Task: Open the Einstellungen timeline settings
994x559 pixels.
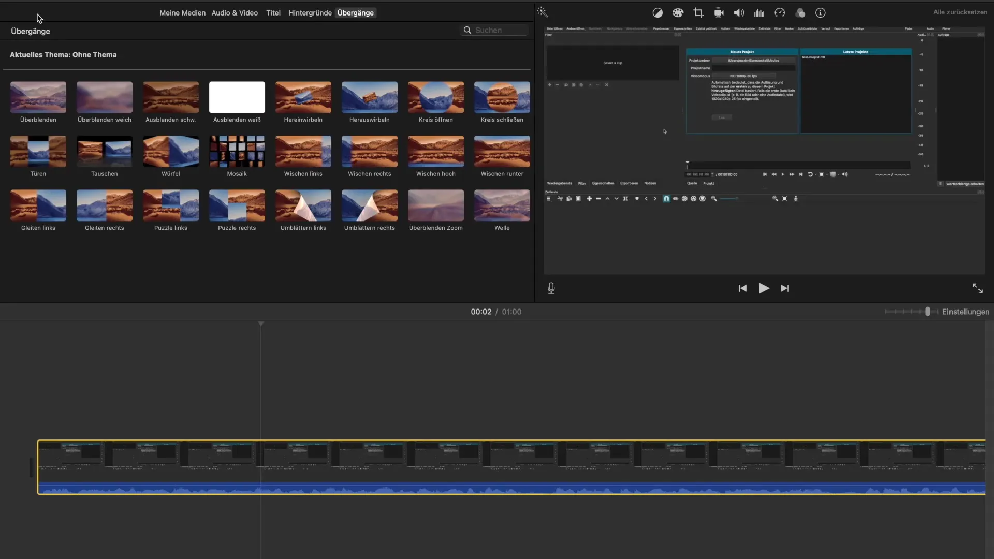Action: [966, 312]
